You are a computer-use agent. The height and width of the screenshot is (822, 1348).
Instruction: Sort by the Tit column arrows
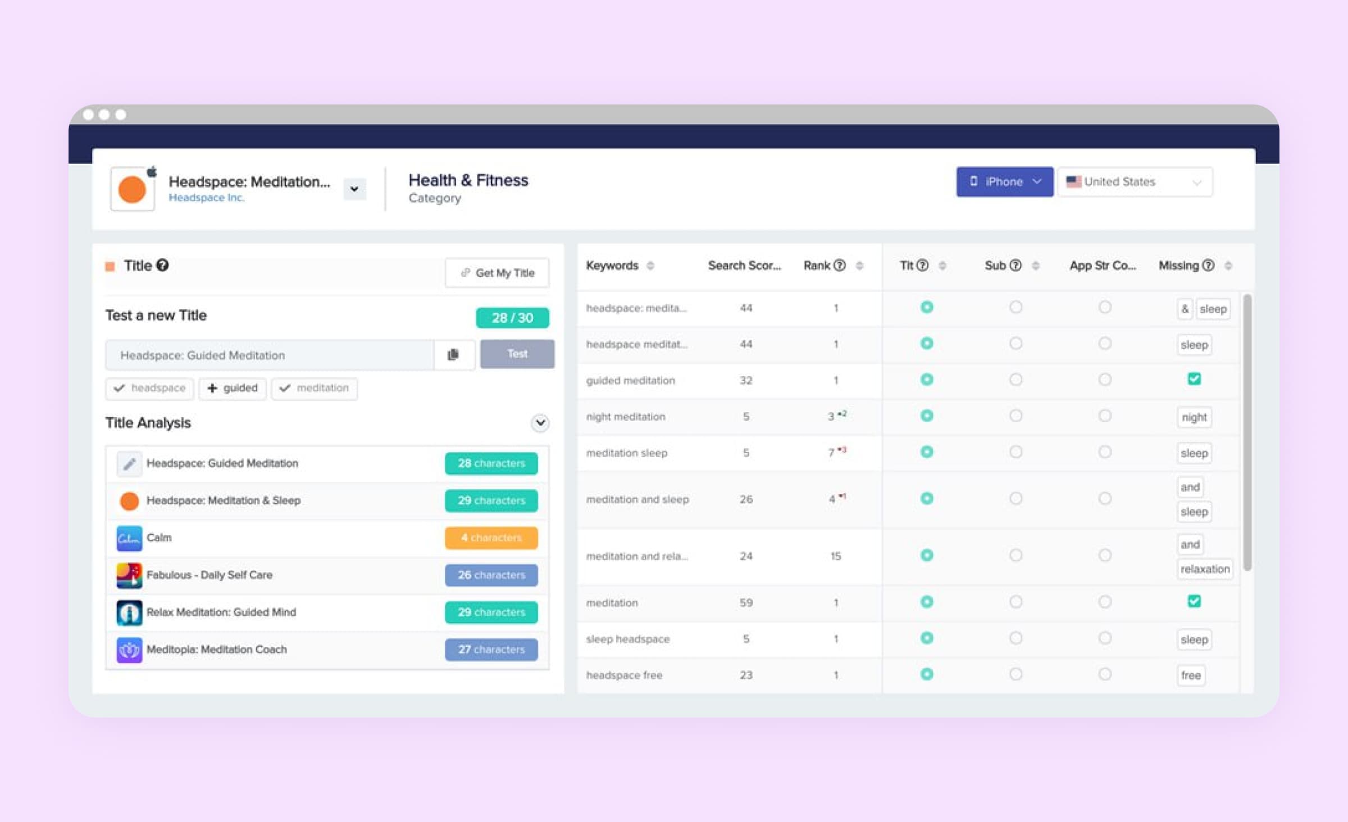[x=942, y=266]
